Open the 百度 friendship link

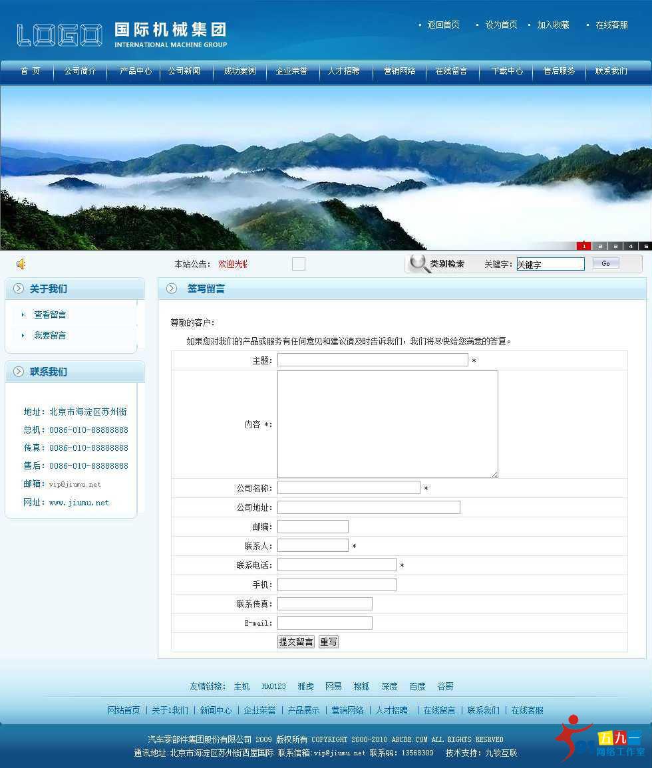[x=417, y=686]
